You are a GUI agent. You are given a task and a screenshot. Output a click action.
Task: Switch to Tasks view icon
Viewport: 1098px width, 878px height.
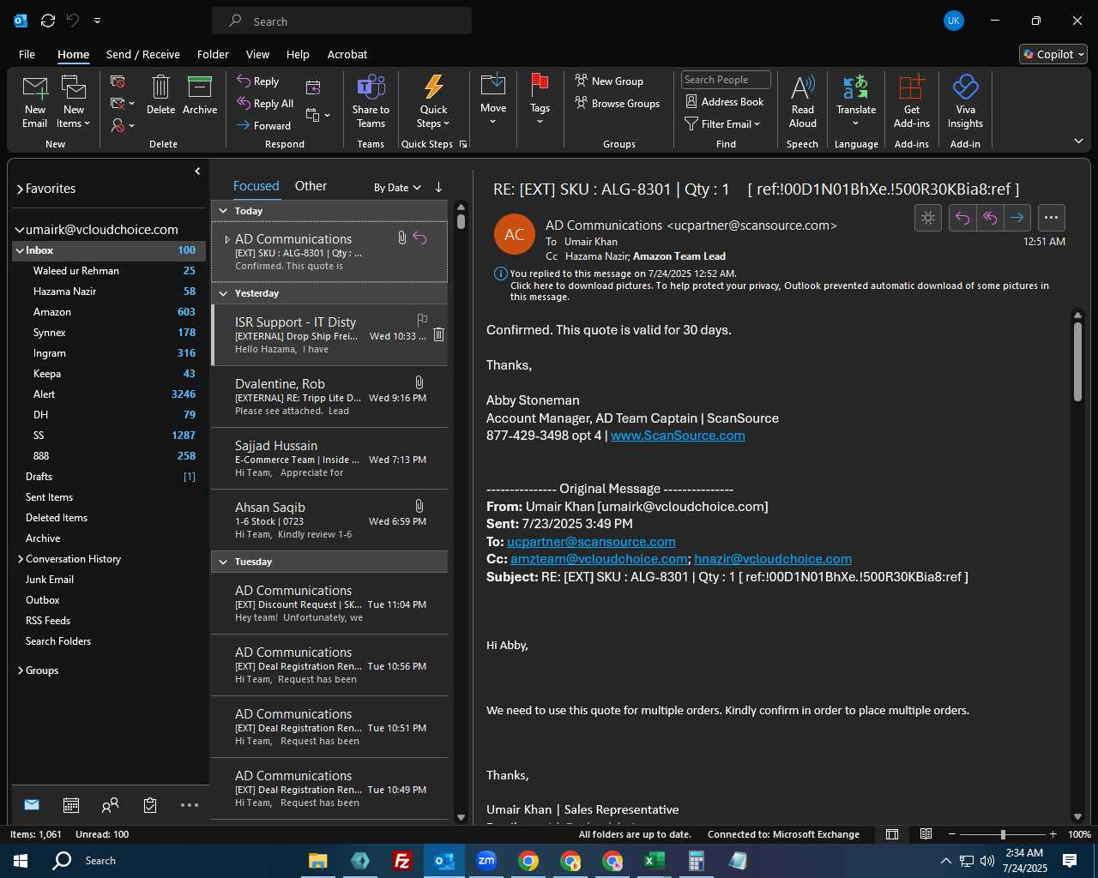point(150,805)
